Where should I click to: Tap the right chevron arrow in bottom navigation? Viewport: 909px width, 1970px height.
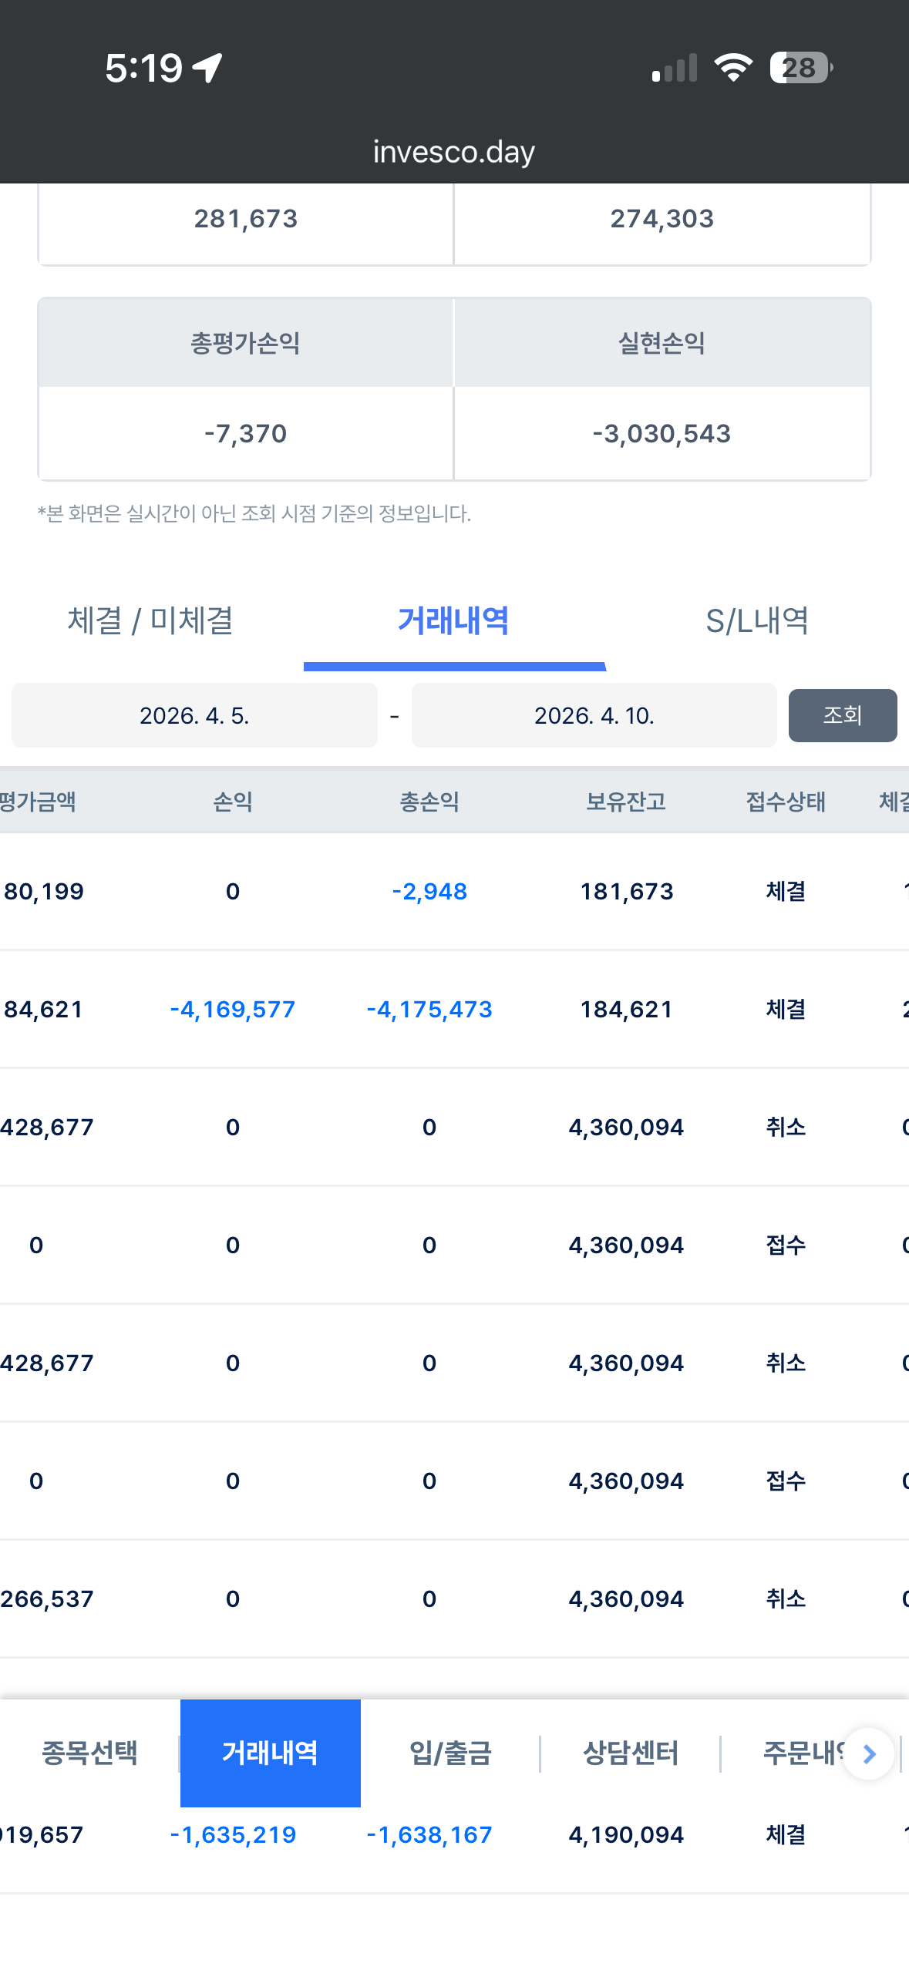point(868,1754)
